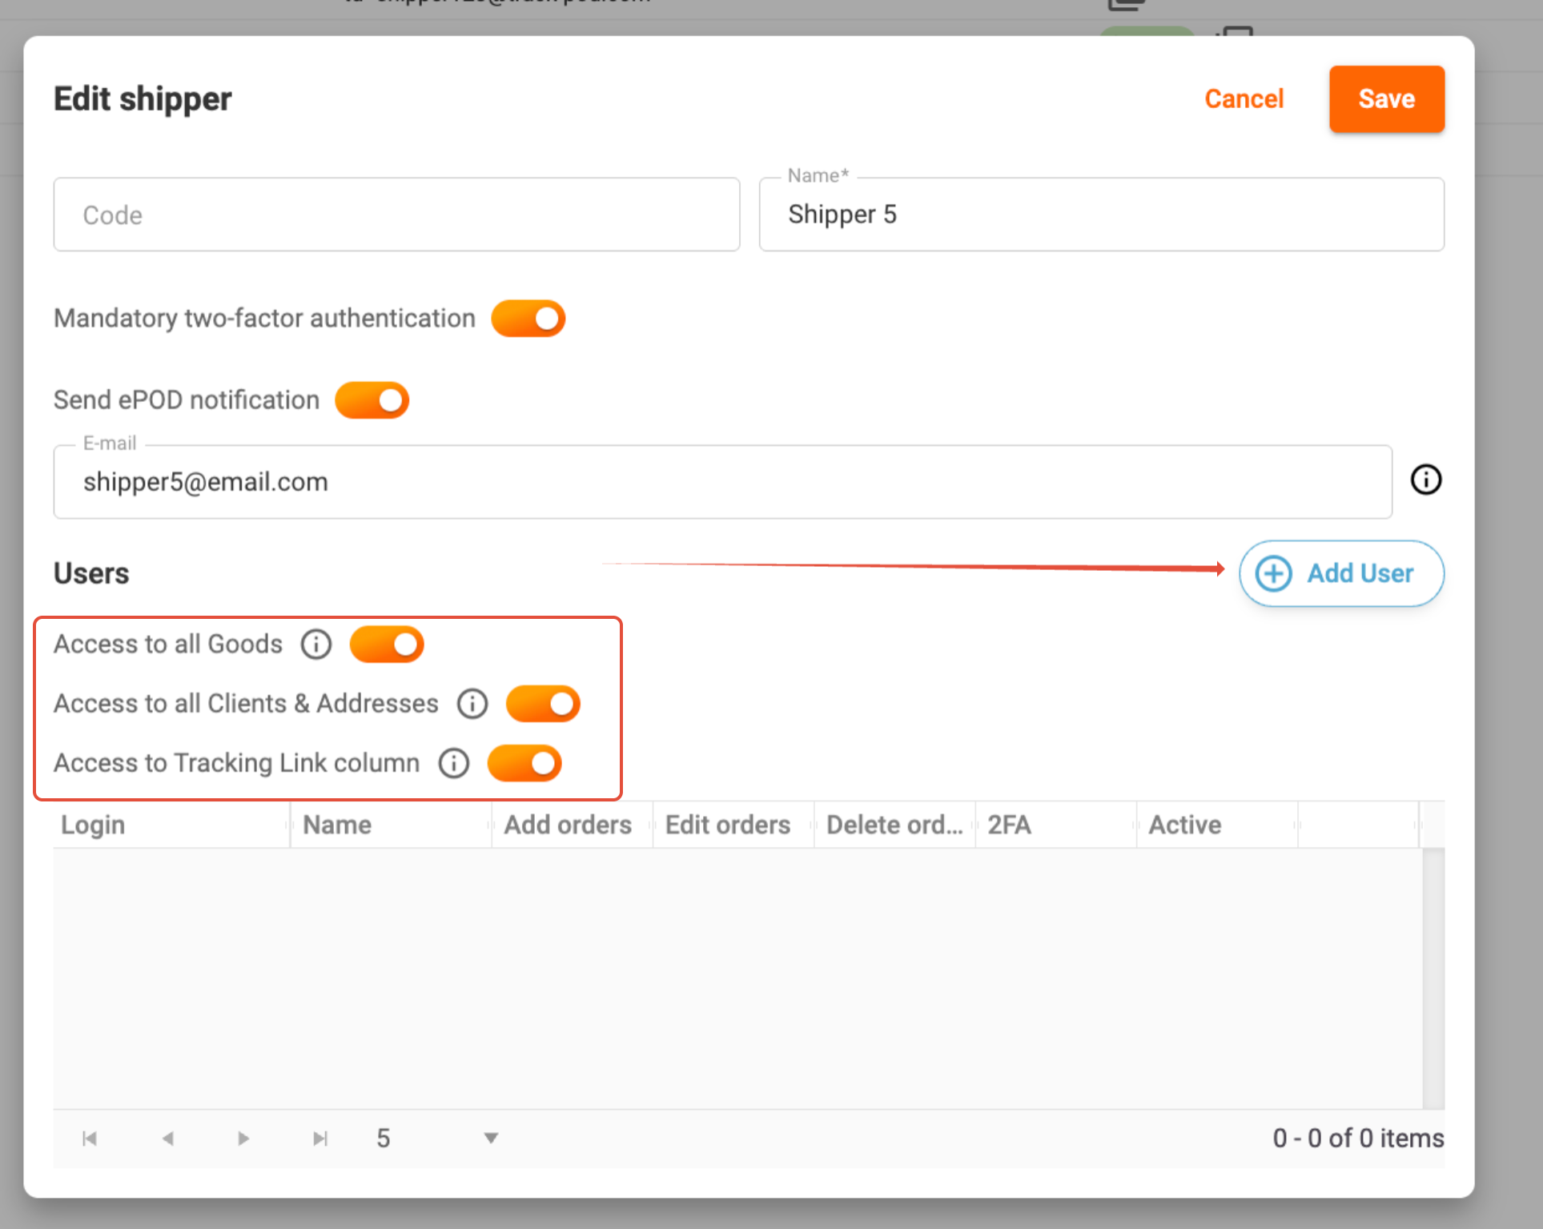
Task: Click the Add User button
Action: point(1341,573)
